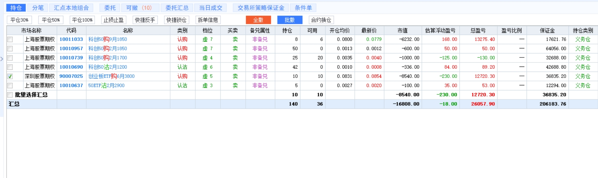Sort by the 名称 column header
598x178 pixels.
point(128,31)
